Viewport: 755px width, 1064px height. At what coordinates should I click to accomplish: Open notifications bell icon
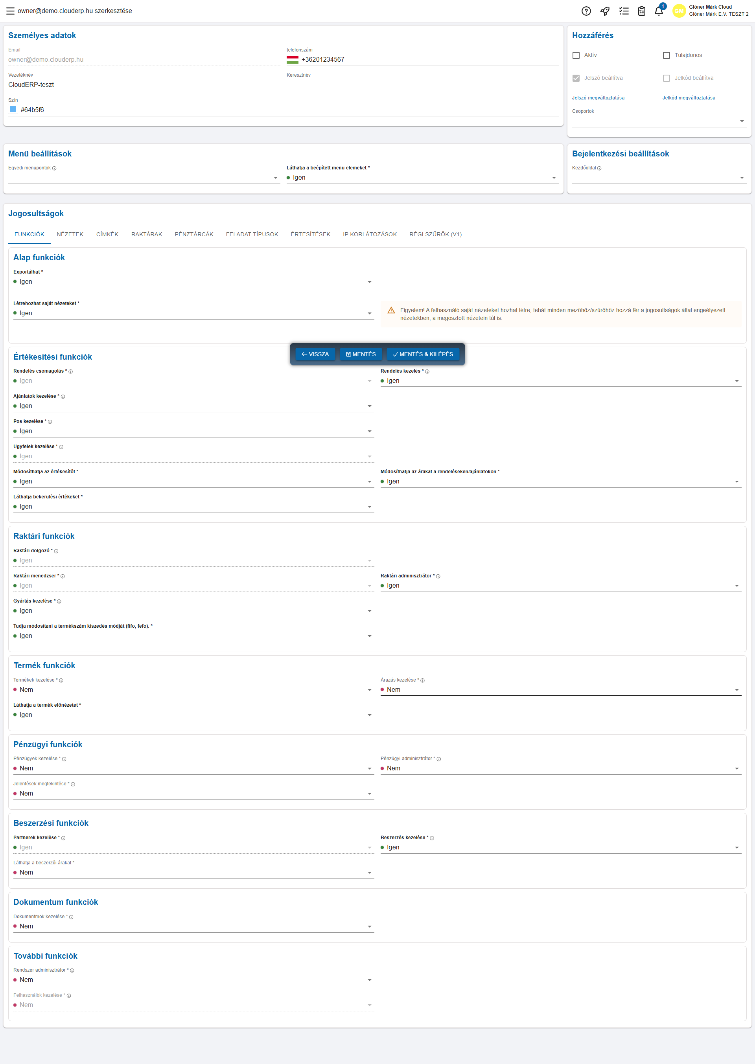[x=659, y=11]
